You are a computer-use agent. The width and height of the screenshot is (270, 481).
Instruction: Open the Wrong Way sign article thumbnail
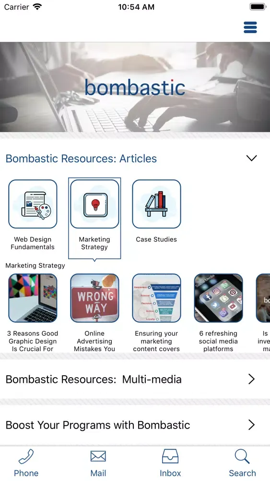coord(94,298)
